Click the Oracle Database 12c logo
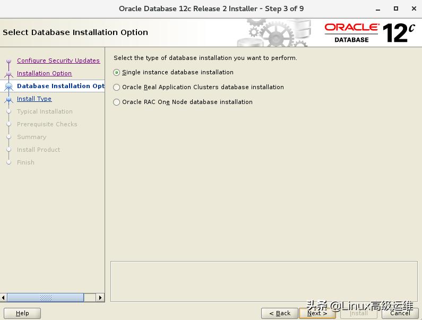The width and height of the screenshot is (422, 320). tap(370, 33)
